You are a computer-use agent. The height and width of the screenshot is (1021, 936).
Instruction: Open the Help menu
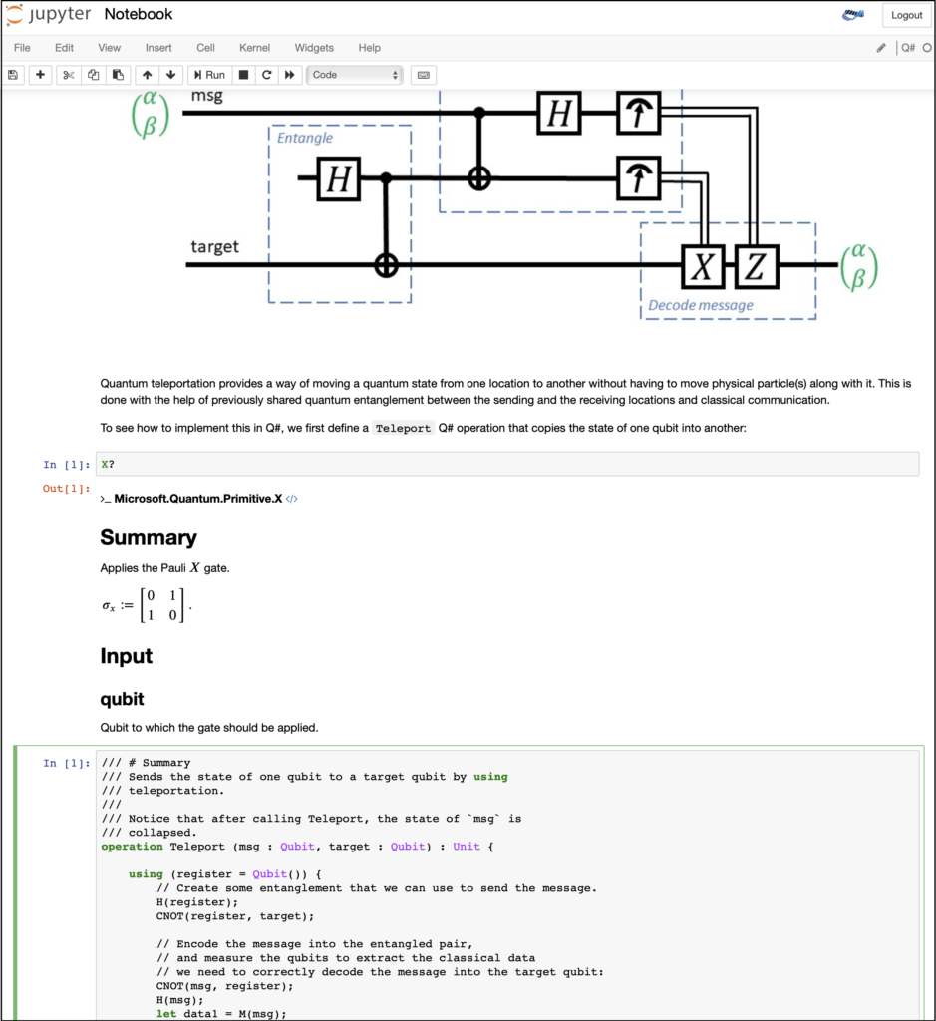[x=369, y=48]
